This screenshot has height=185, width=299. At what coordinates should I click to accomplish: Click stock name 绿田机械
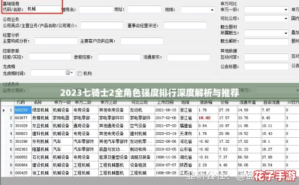pos(40,110)
